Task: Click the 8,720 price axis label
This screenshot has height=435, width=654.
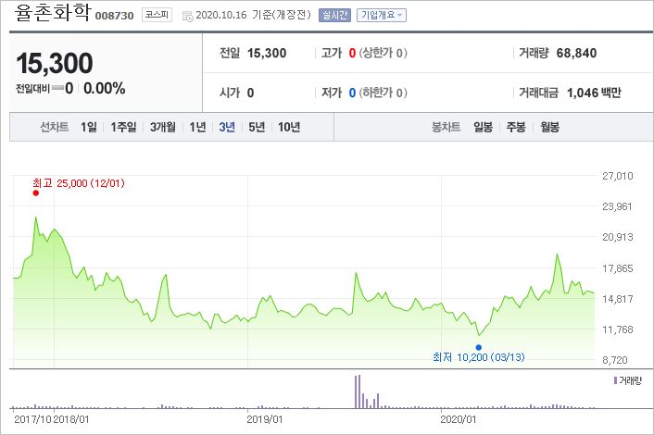Action: (615, 360)
